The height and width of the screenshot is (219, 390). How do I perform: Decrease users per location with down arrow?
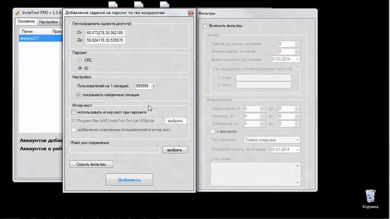point(154,88)
